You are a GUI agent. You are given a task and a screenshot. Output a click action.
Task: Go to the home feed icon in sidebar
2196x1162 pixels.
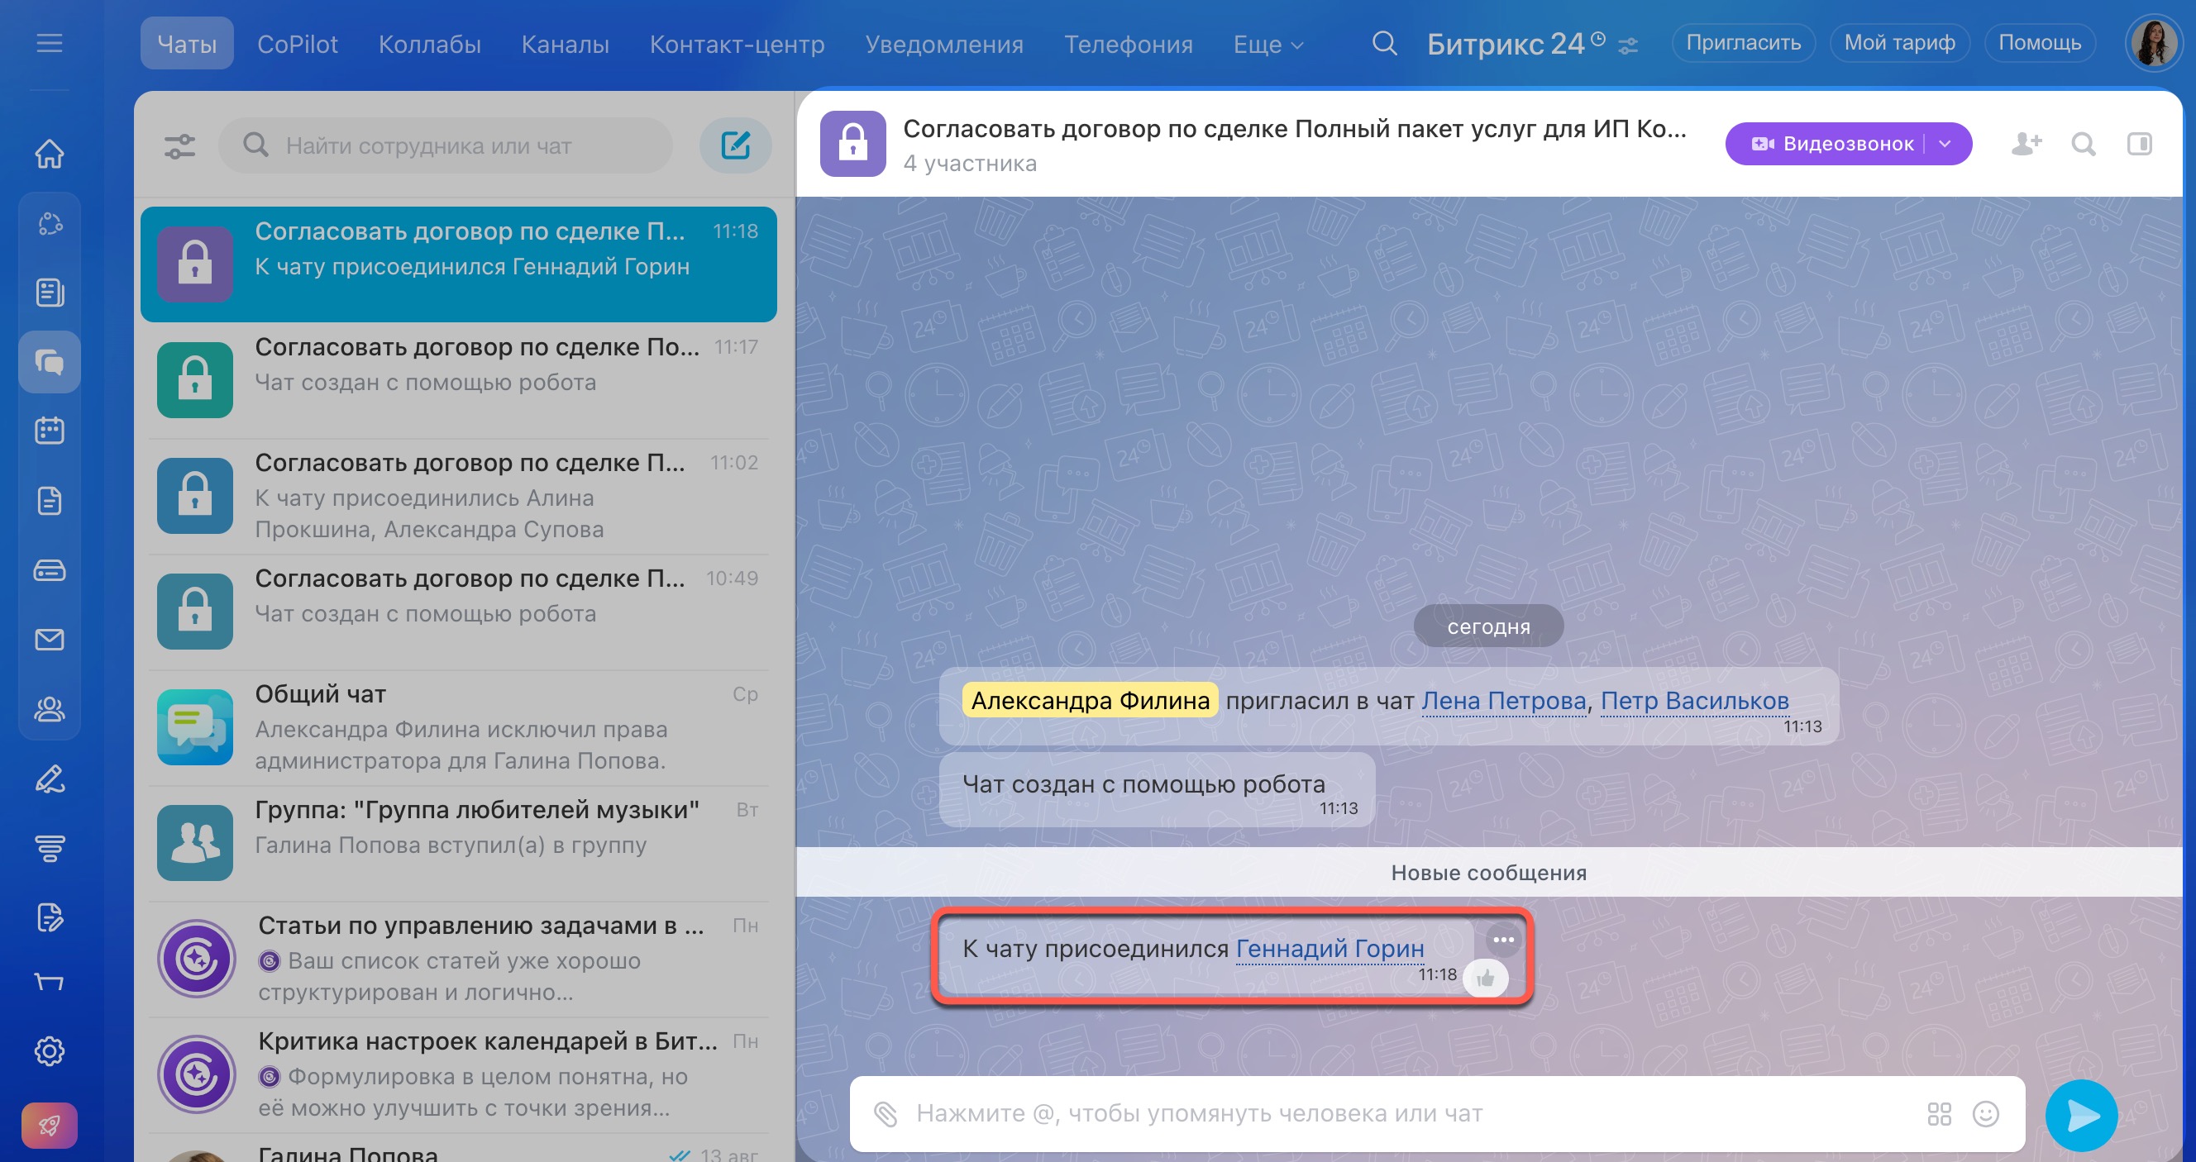pos(50,154)
